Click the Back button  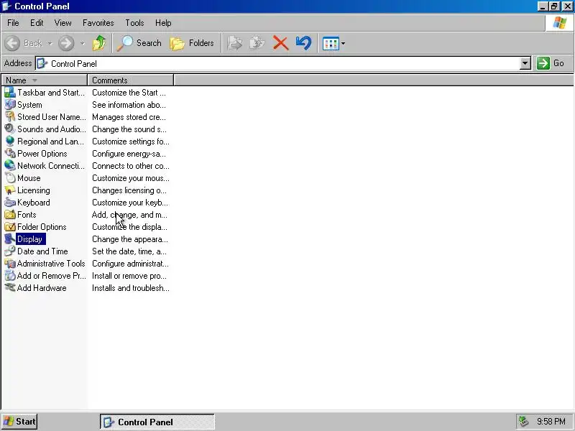point(24,43)
